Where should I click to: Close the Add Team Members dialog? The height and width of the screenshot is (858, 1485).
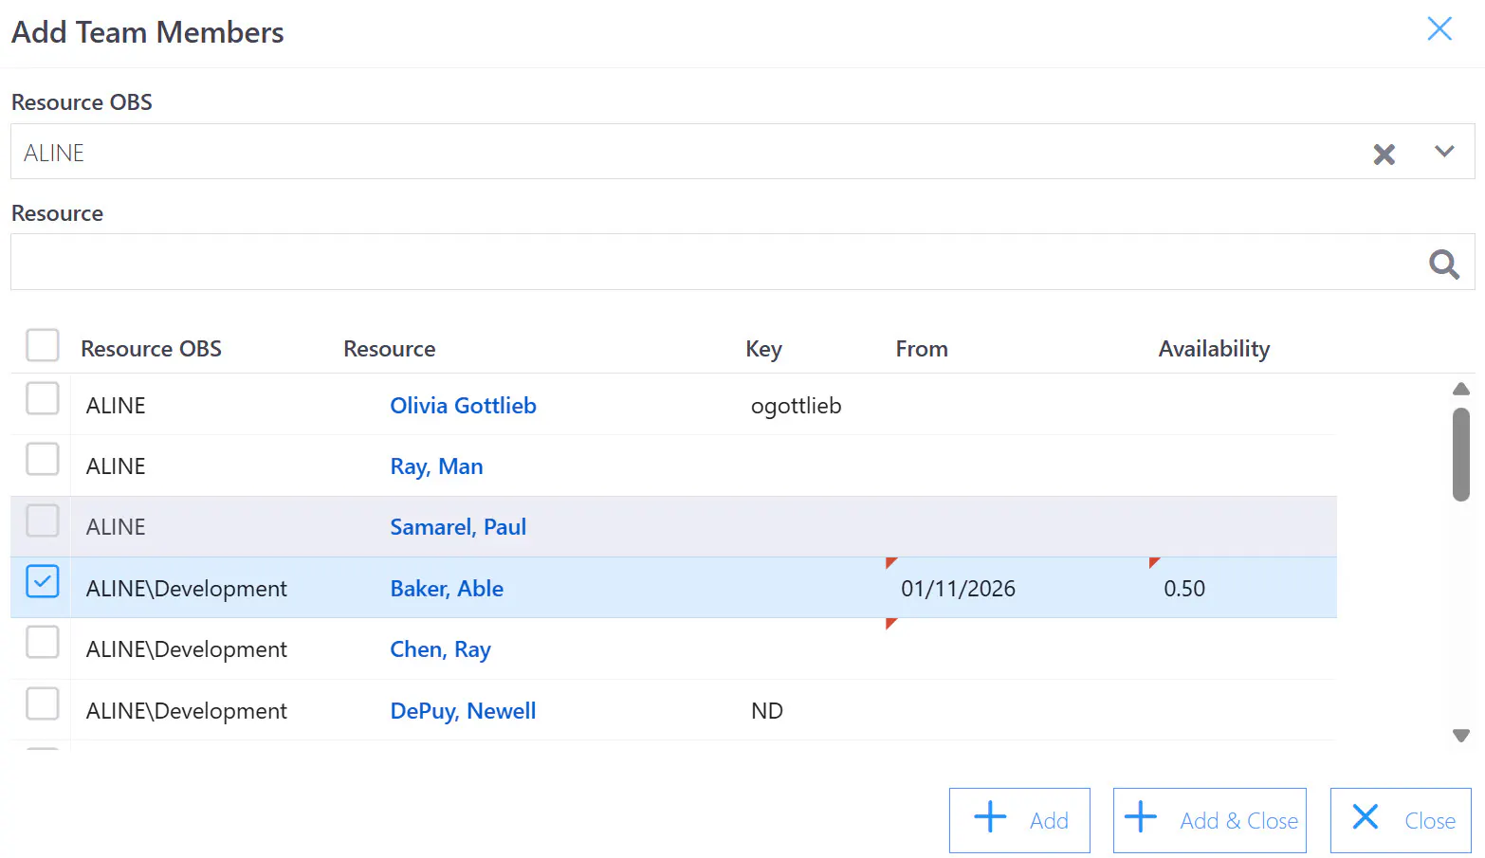coord(1439,29)
